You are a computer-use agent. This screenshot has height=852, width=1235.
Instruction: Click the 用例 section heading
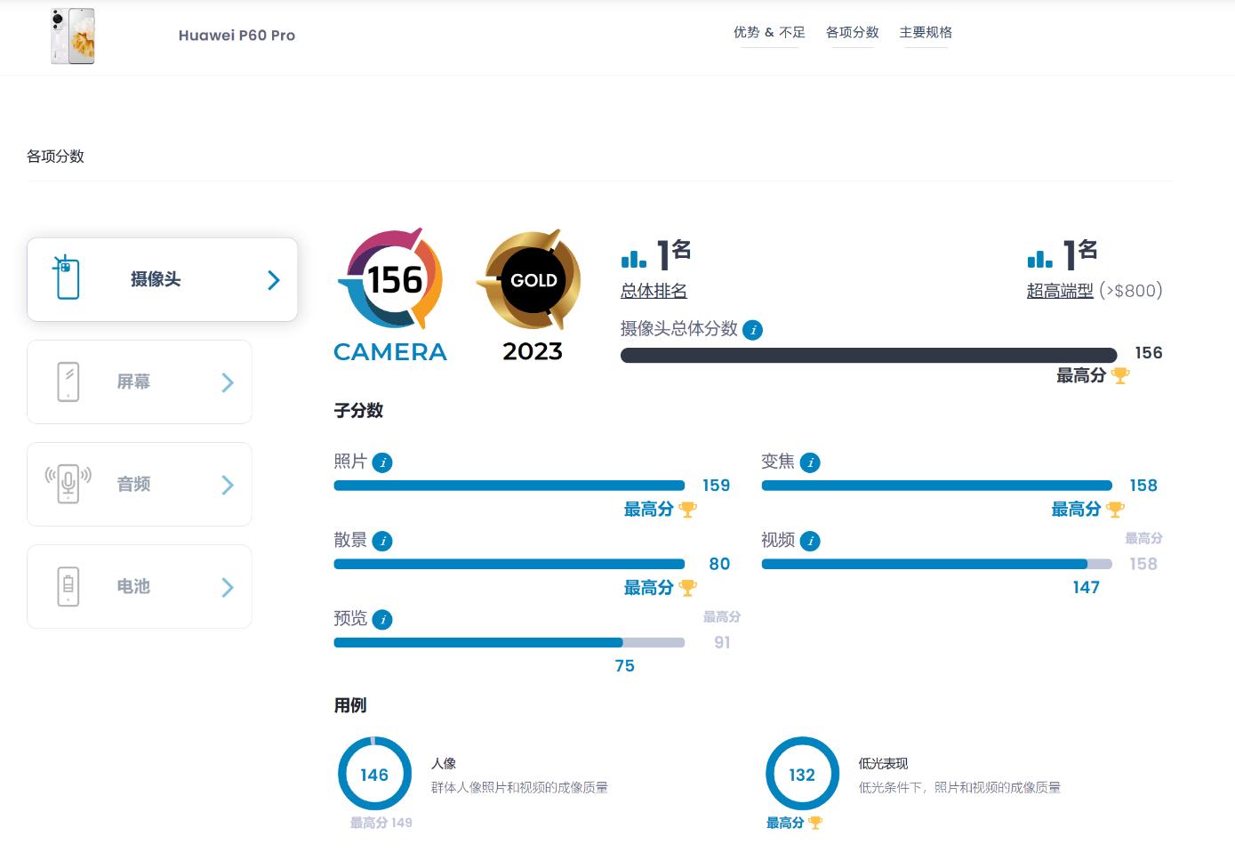pyautogui.click(x=350, y=705)
